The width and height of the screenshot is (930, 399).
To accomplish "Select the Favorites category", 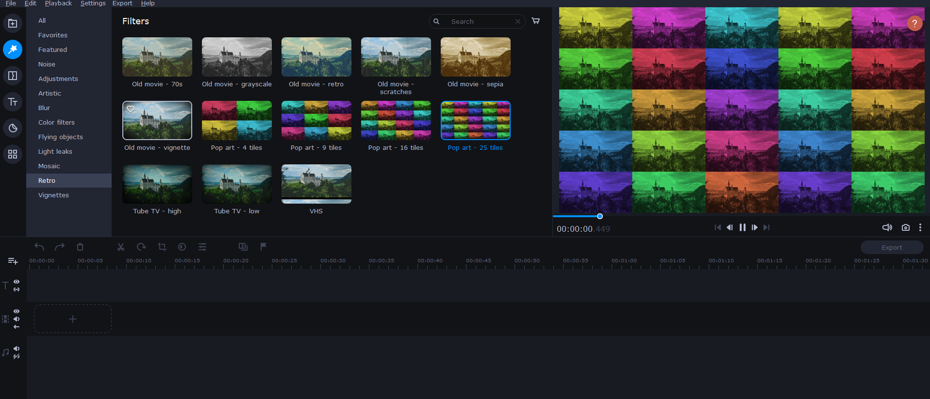I will (69, 35).
